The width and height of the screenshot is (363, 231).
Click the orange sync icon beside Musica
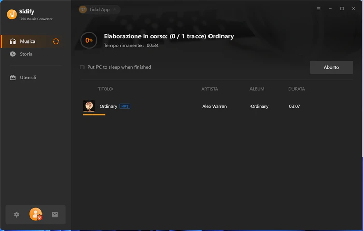tap(56, 41)
